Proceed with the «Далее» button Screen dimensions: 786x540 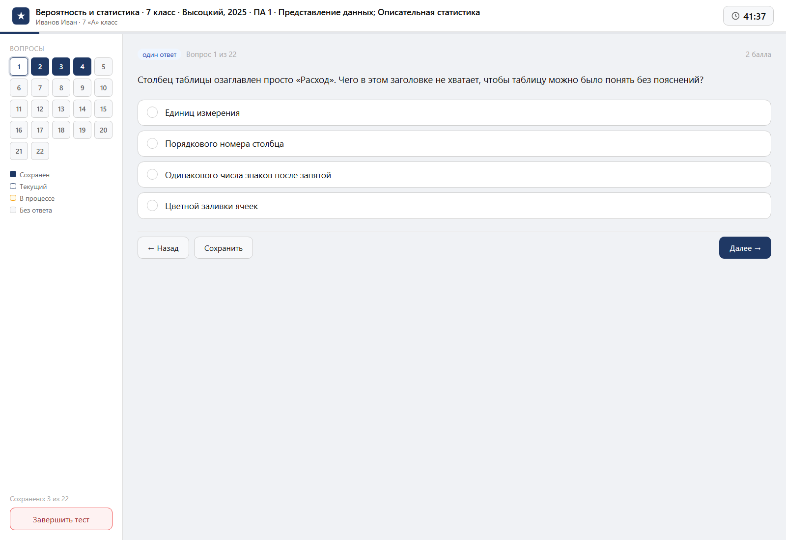click(745, 248)
